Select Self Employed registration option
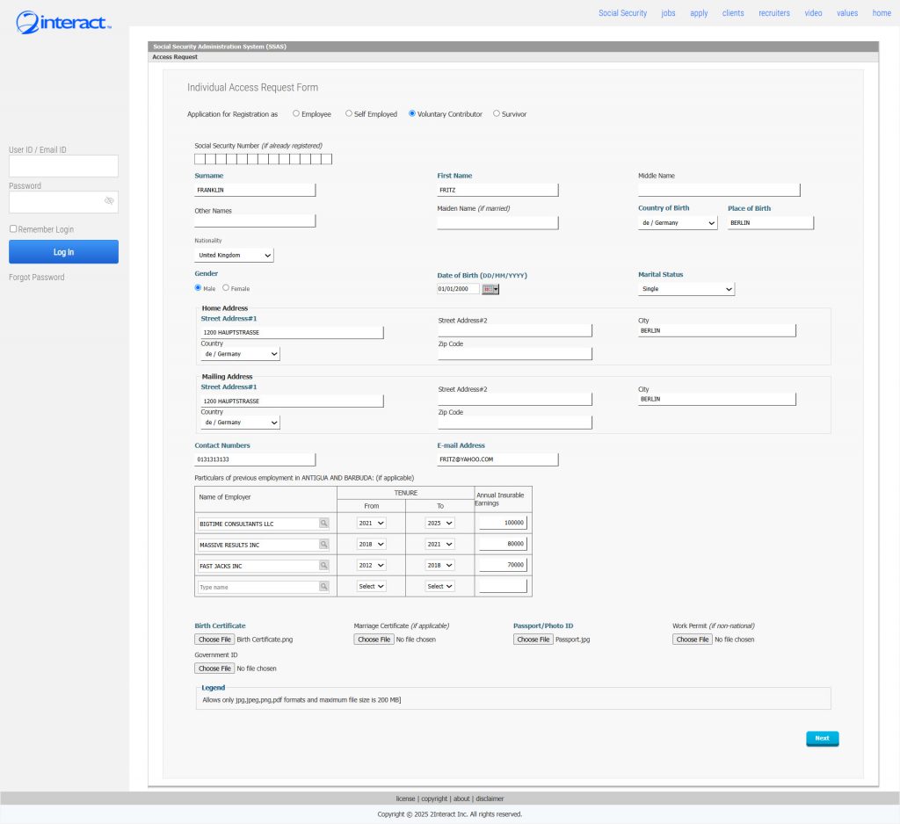This screenshot has width=900, height=824. 348,113
